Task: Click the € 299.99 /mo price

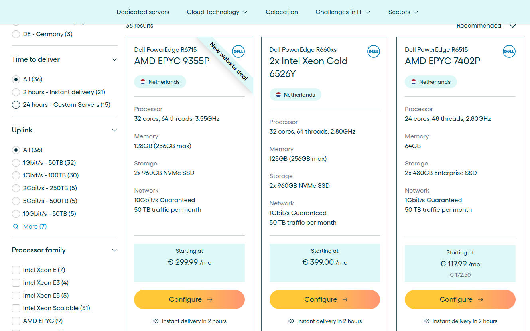Action: [x=189, y=262]
